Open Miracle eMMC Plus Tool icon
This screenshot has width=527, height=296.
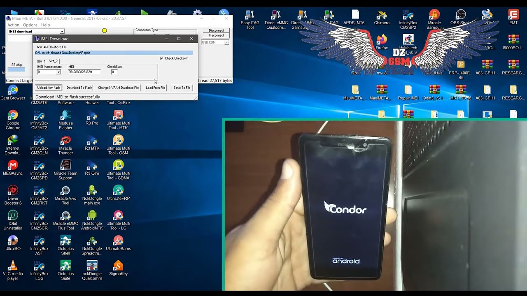click(65, 220)
